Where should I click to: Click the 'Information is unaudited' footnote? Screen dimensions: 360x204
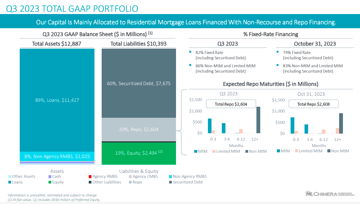tap(53, 195)
